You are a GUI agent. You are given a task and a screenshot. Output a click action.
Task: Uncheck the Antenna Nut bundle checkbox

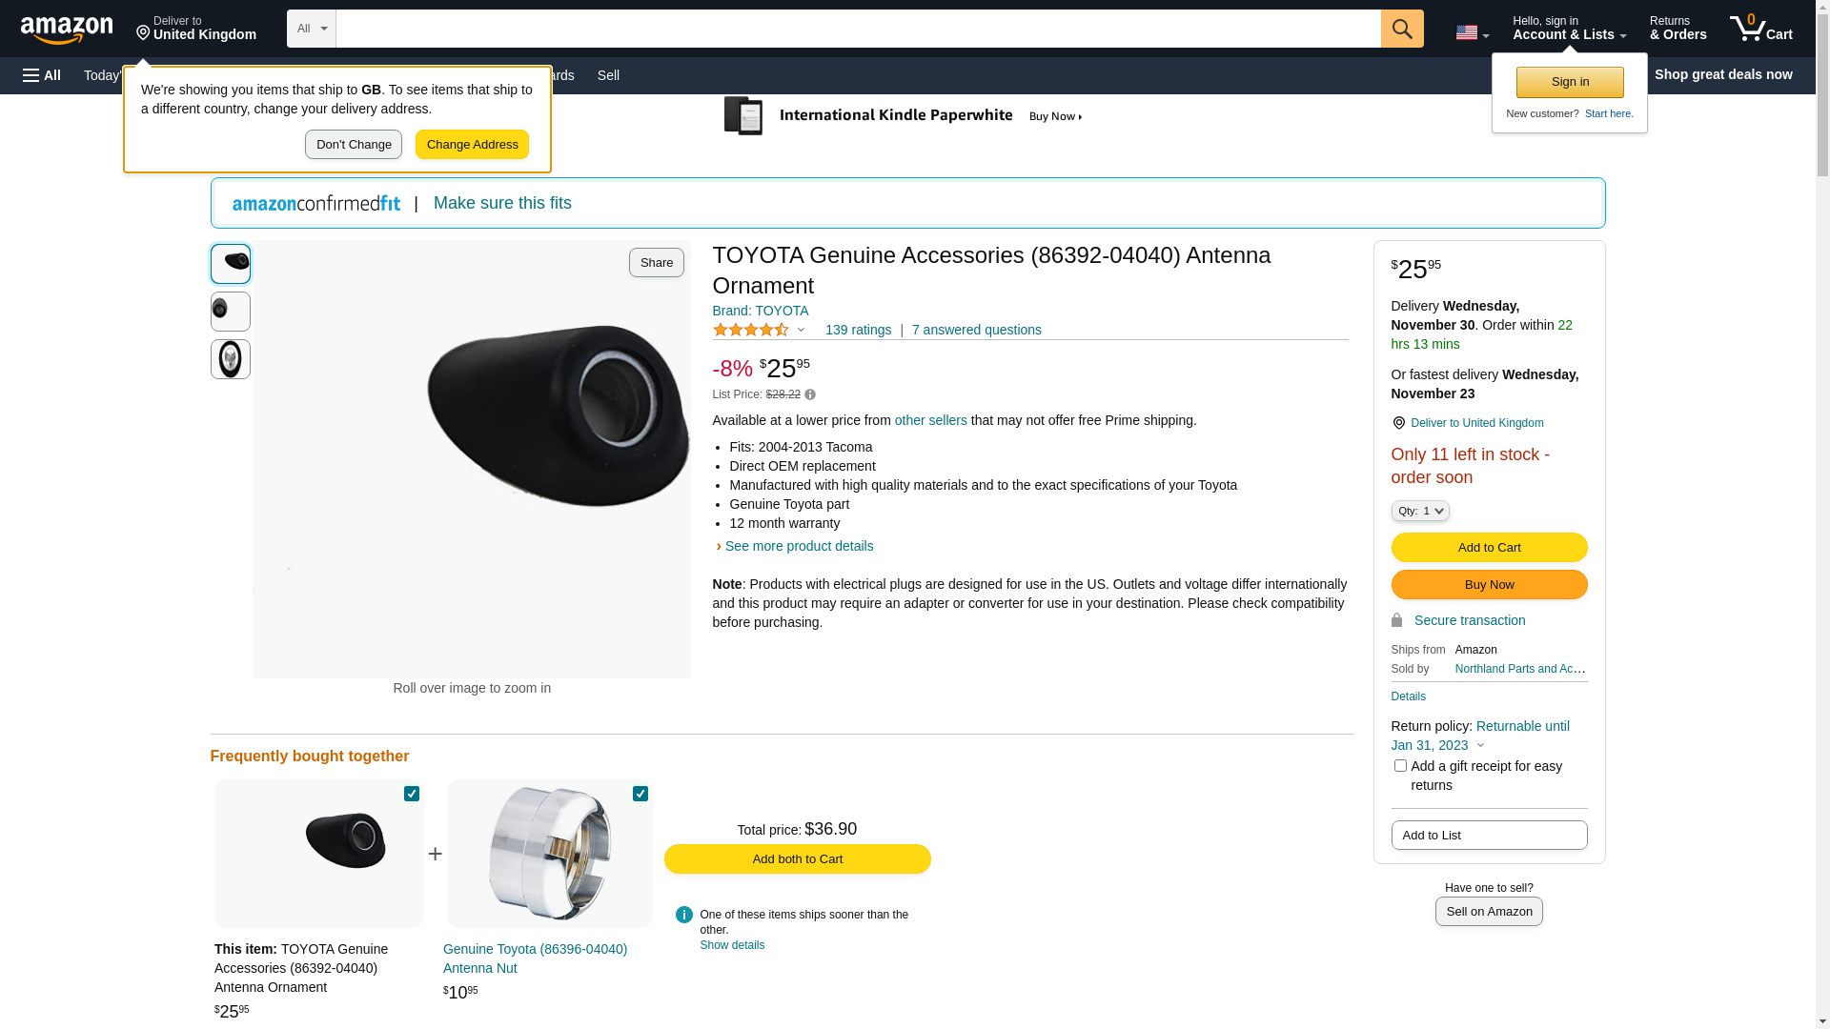click(640, 794)
